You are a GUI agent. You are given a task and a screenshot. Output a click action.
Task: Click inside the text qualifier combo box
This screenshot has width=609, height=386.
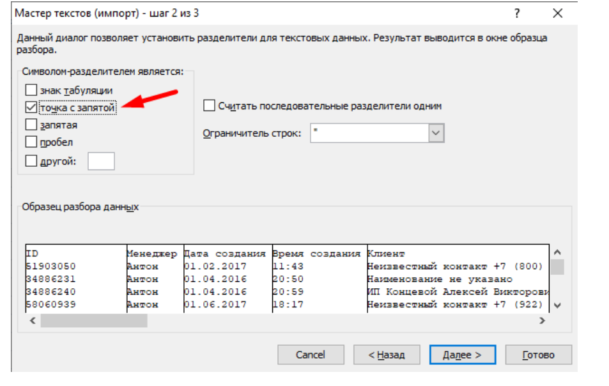click(369, 133)
